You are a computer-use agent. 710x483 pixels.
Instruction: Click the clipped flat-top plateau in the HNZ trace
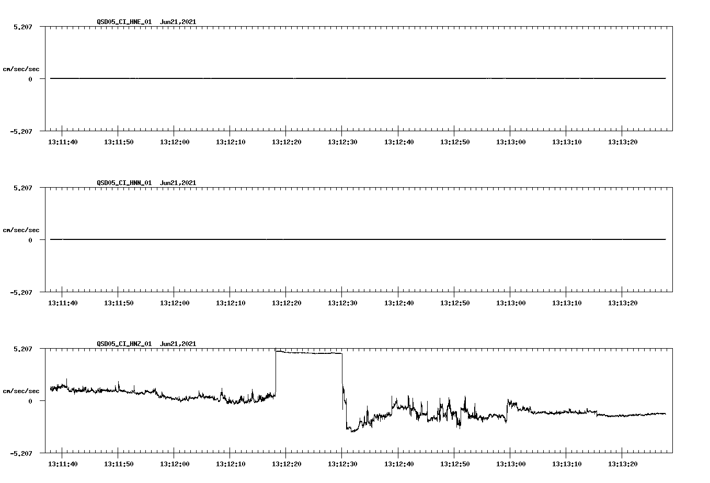coord(308,353)
